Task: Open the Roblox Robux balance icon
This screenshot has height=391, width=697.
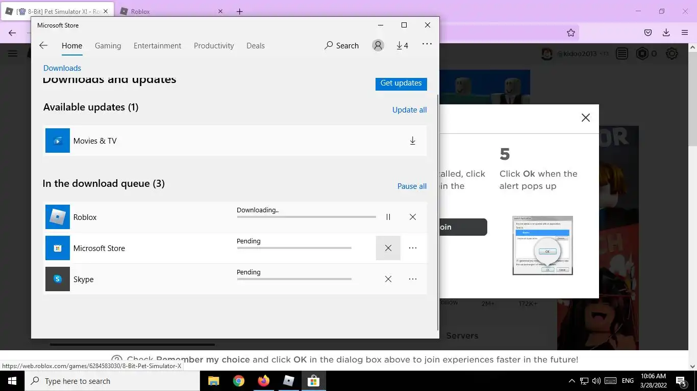Action: click(641, 53)
